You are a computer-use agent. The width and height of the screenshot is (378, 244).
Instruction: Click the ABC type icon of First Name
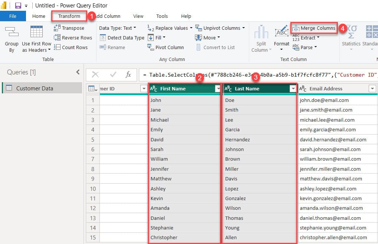click(153, 89)
